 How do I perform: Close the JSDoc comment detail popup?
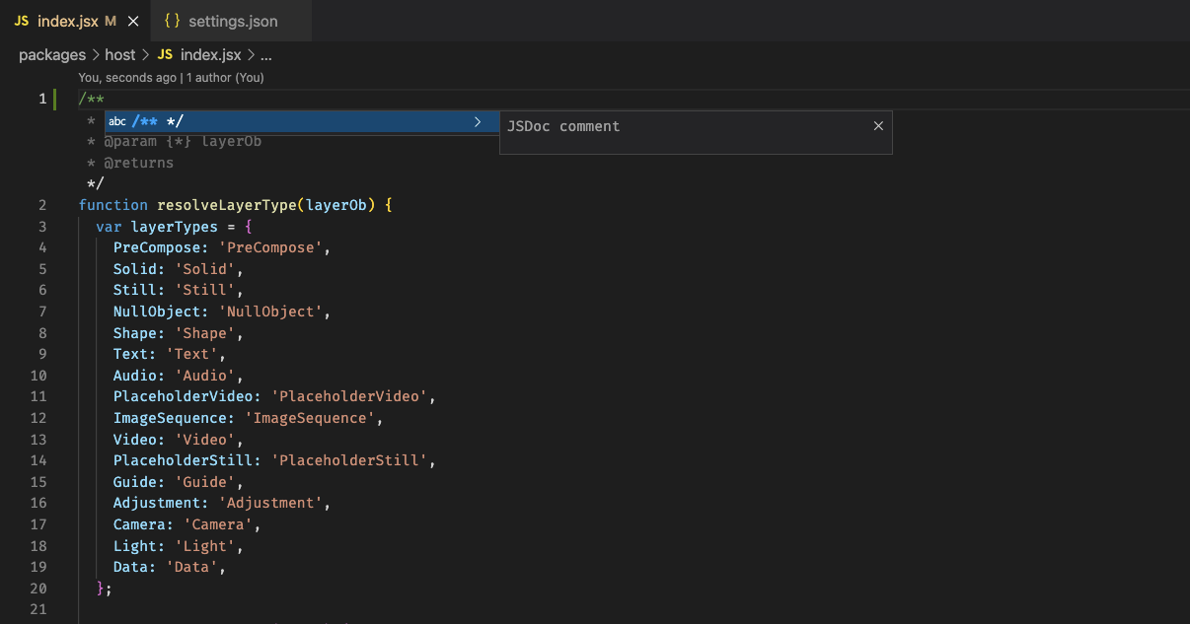[878, 126]
